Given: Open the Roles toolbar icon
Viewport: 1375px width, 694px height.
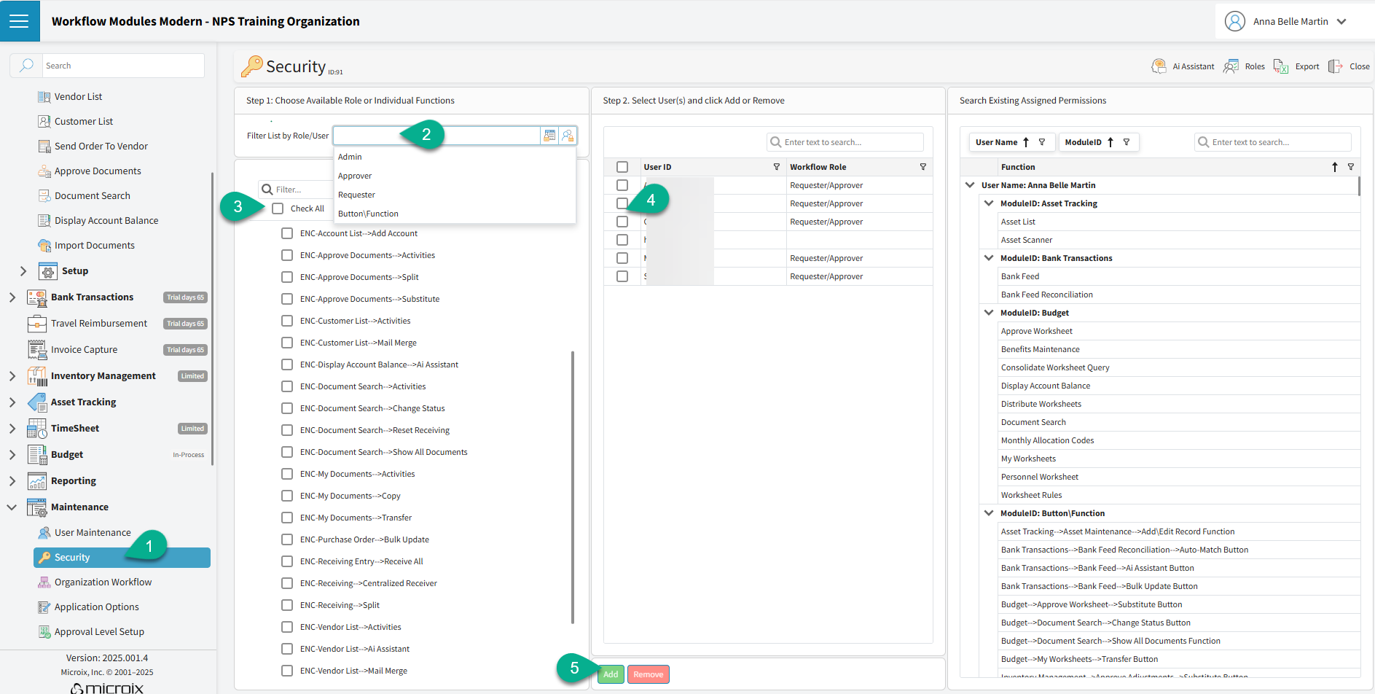Looking at the screenshot, I should tap(1231, 66).
